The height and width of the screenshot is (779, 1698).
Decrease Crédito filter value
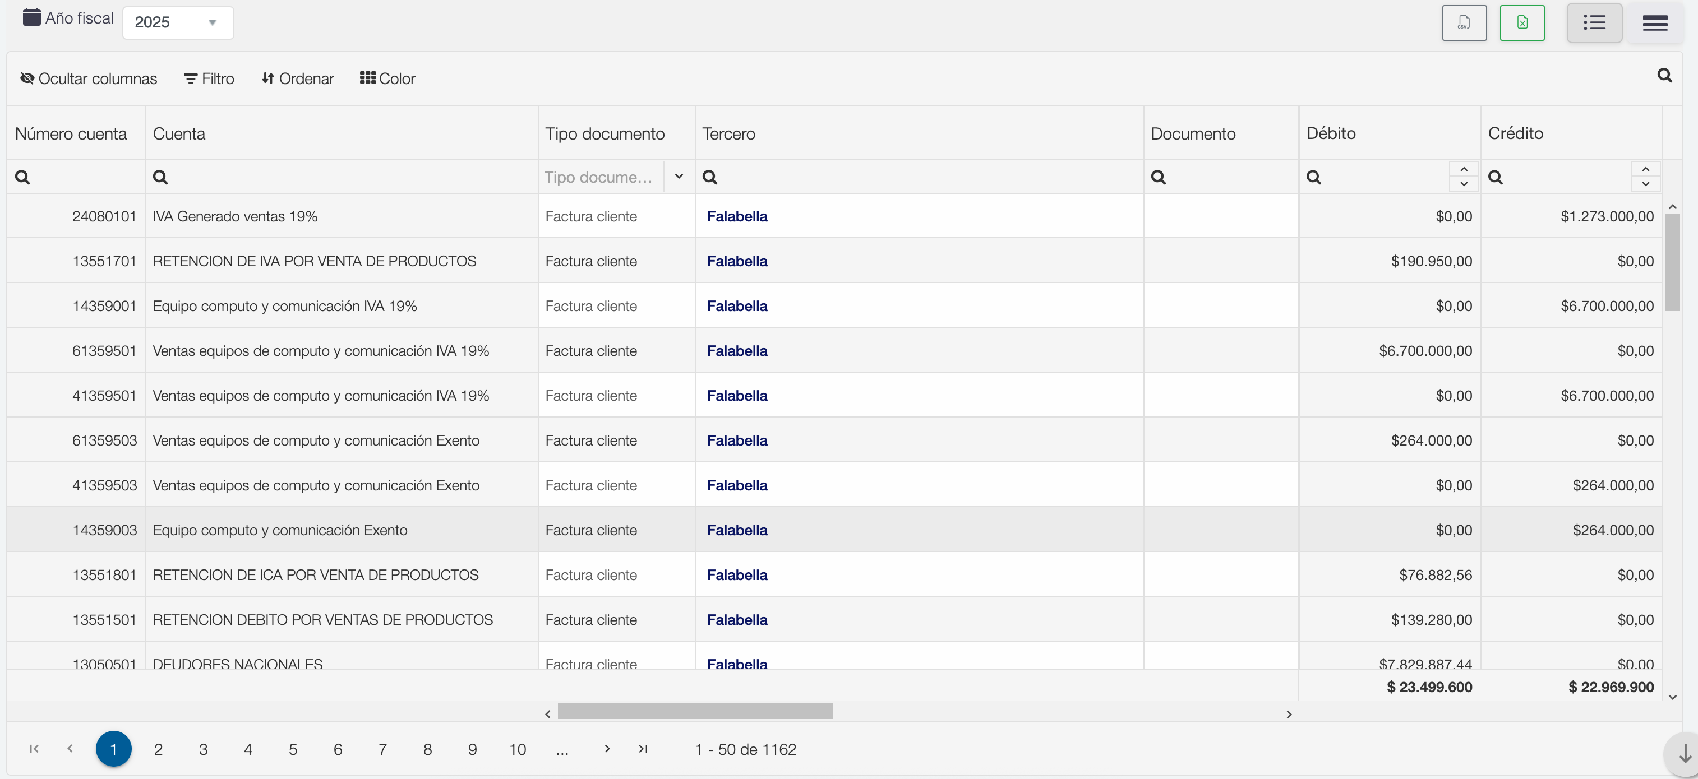click(1645, 184)
